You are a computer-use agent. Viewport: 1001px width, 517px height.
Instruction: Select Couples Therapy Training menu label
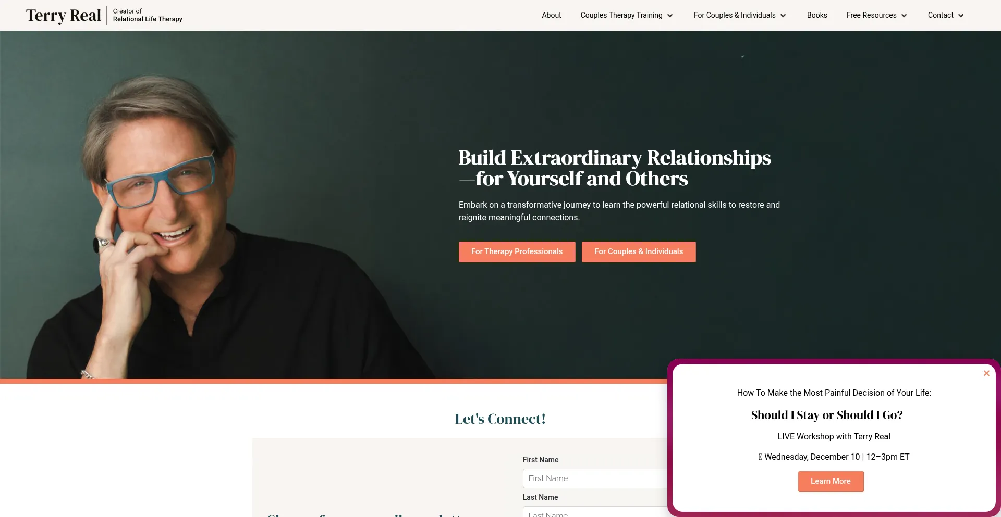tap(621, 15)
